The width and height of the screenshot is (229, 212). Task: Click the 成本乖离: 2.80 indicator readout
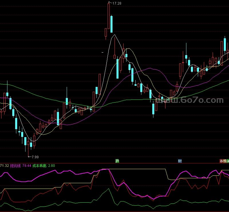coord(44,166)
